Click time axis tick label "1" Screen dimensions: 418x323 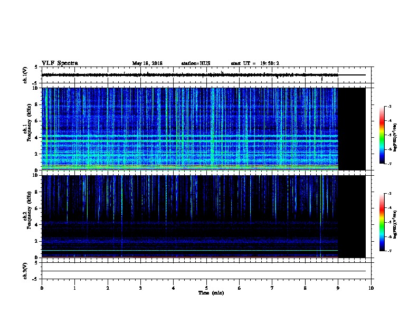tap(74, 288)
